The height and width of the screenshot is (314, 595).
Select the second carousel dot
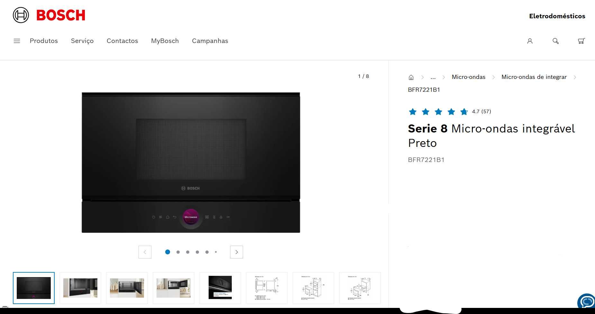(x=178, y=252)
